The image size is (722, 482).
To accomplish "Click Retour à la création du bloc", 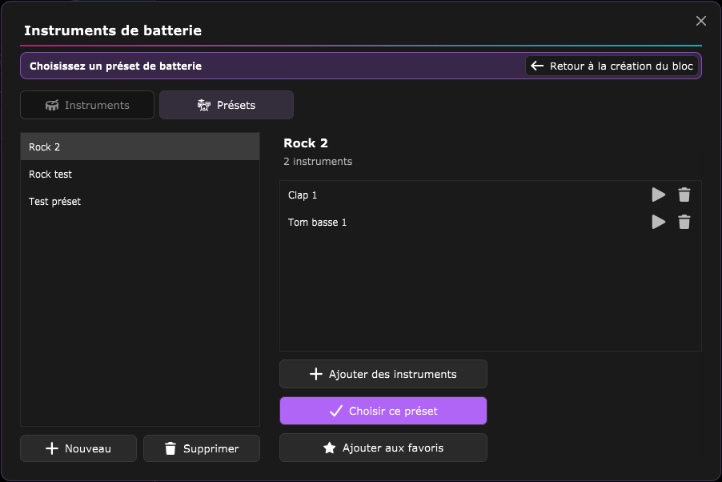I will (x=612, y=66).
